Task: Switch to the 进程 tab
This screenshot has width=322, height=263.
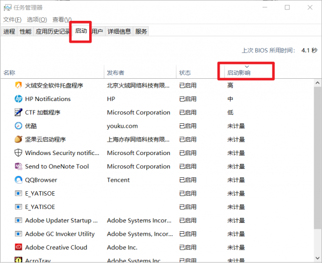Action: [9, 31]
